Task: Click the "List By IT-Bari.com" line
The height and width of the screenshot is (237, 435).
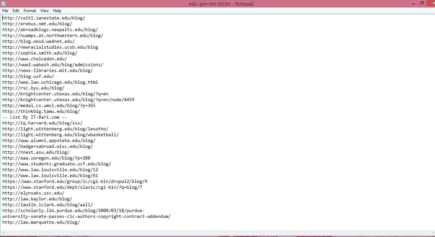Action: click(35, 117)
